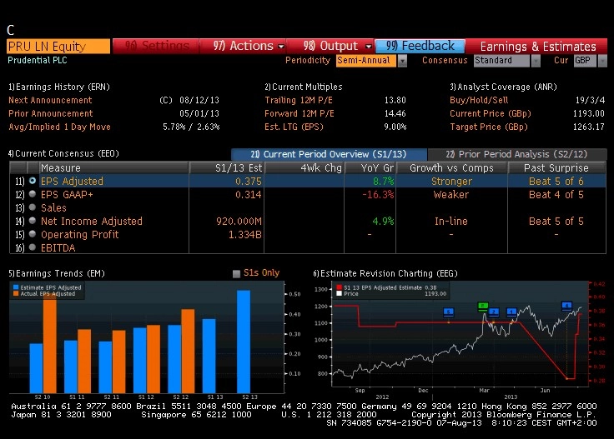Click the In-line growth comparison cell
614x439 pixels.
[451, 221]
